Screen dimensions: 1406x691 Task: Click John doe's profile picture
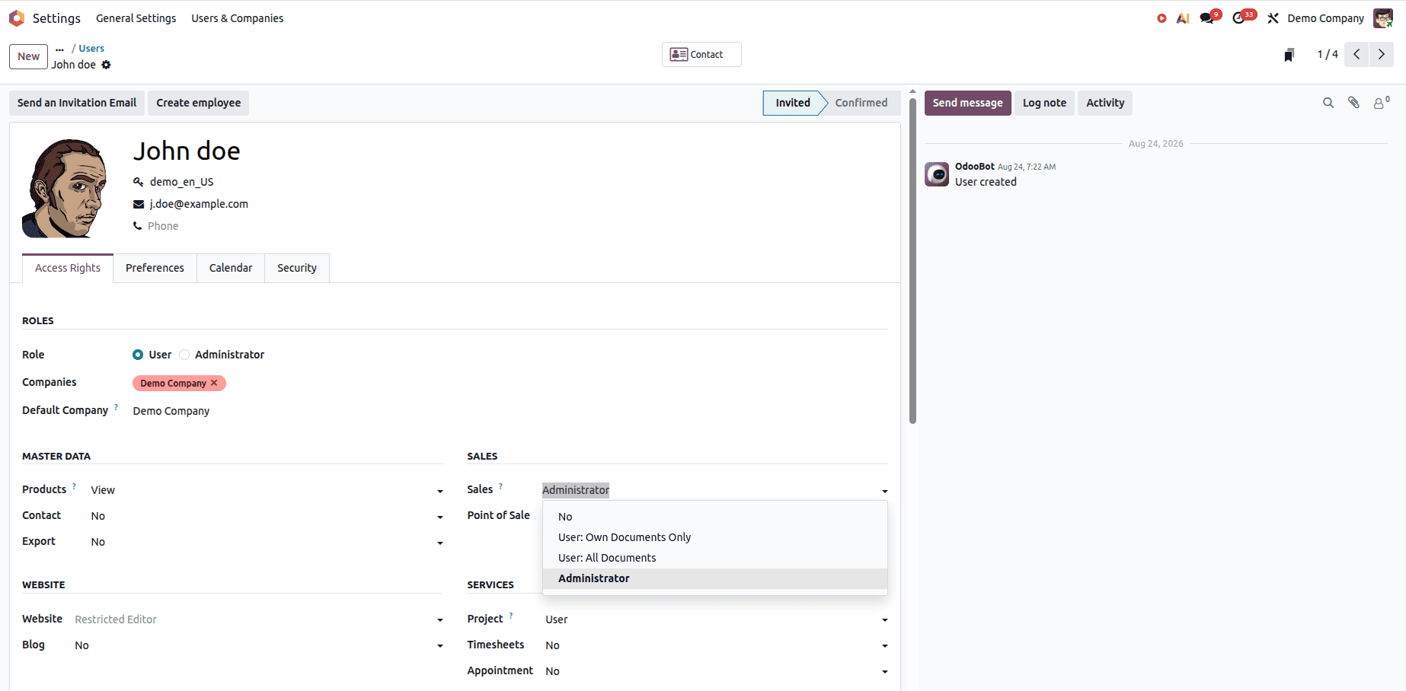click(x=66, y=188)
